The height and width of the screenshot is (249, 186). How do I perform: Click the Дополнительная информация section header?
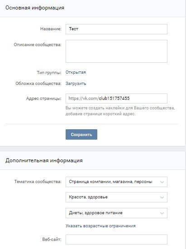pos(44,160)
